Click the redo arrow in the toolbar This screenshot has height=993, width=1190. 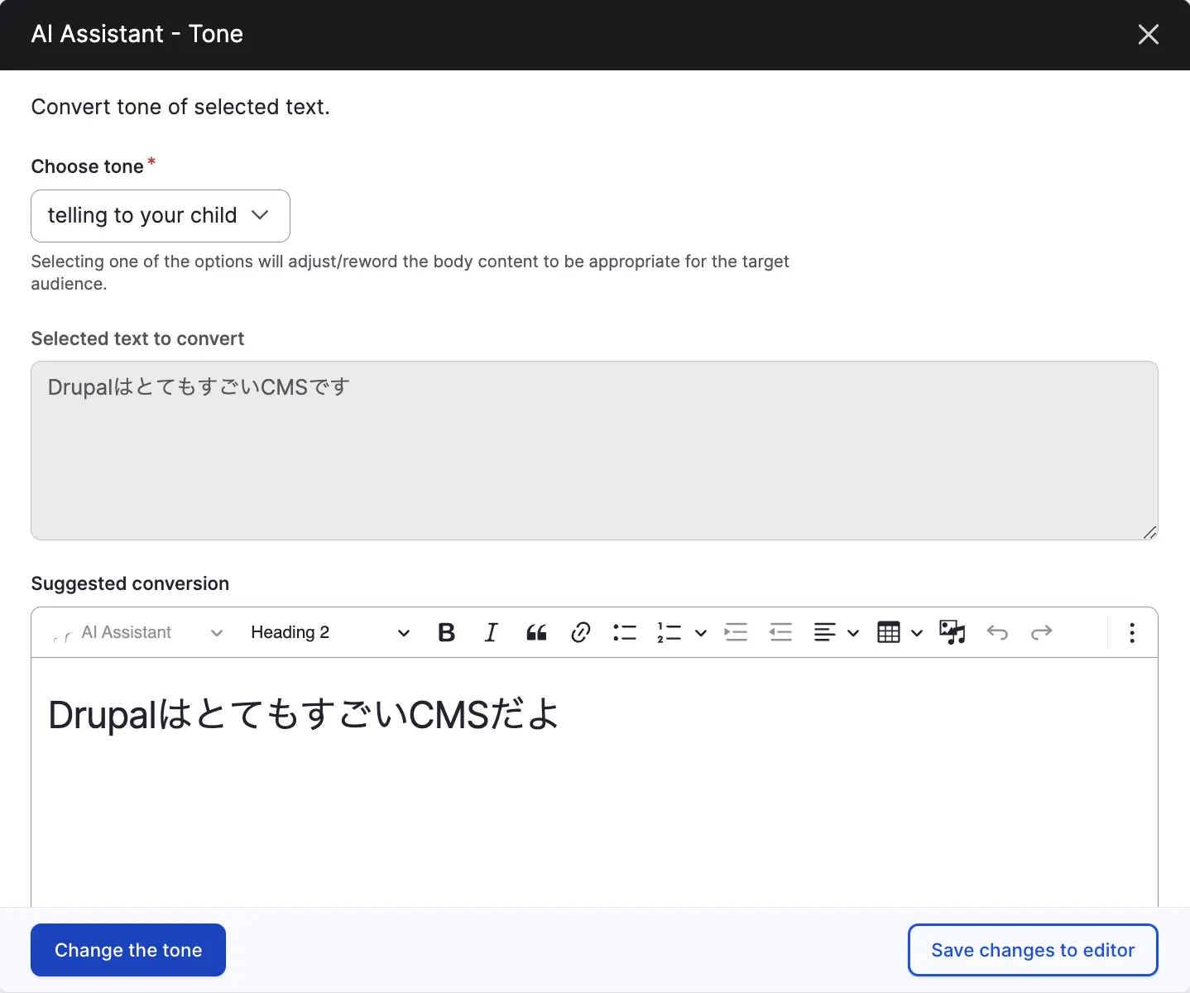click(1041, 633)
